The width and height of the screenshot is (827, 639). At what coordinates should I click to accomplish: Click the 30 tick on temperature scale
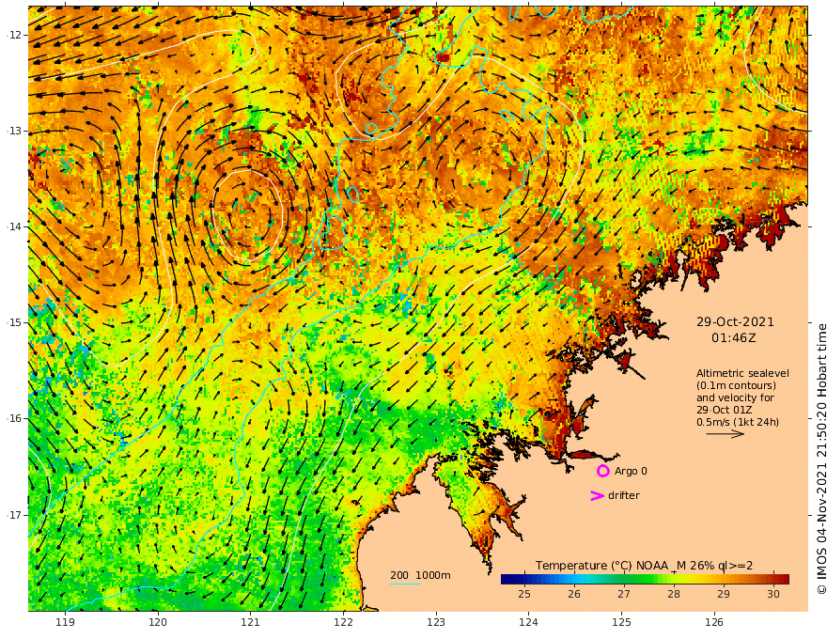point(773,594)
